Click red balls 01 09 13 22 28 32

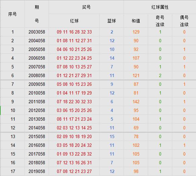(74, 154)
